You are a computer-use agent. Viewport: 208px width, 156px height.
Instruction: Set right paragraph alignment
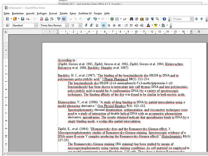click(x=114, y=25)
